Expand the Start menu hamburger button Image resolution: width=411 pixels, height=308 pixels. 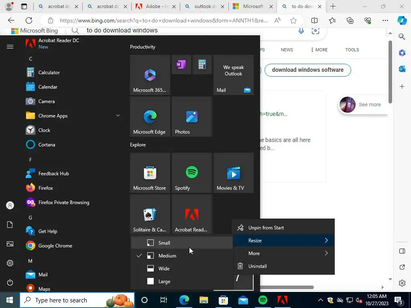click(x=10, y=47)
